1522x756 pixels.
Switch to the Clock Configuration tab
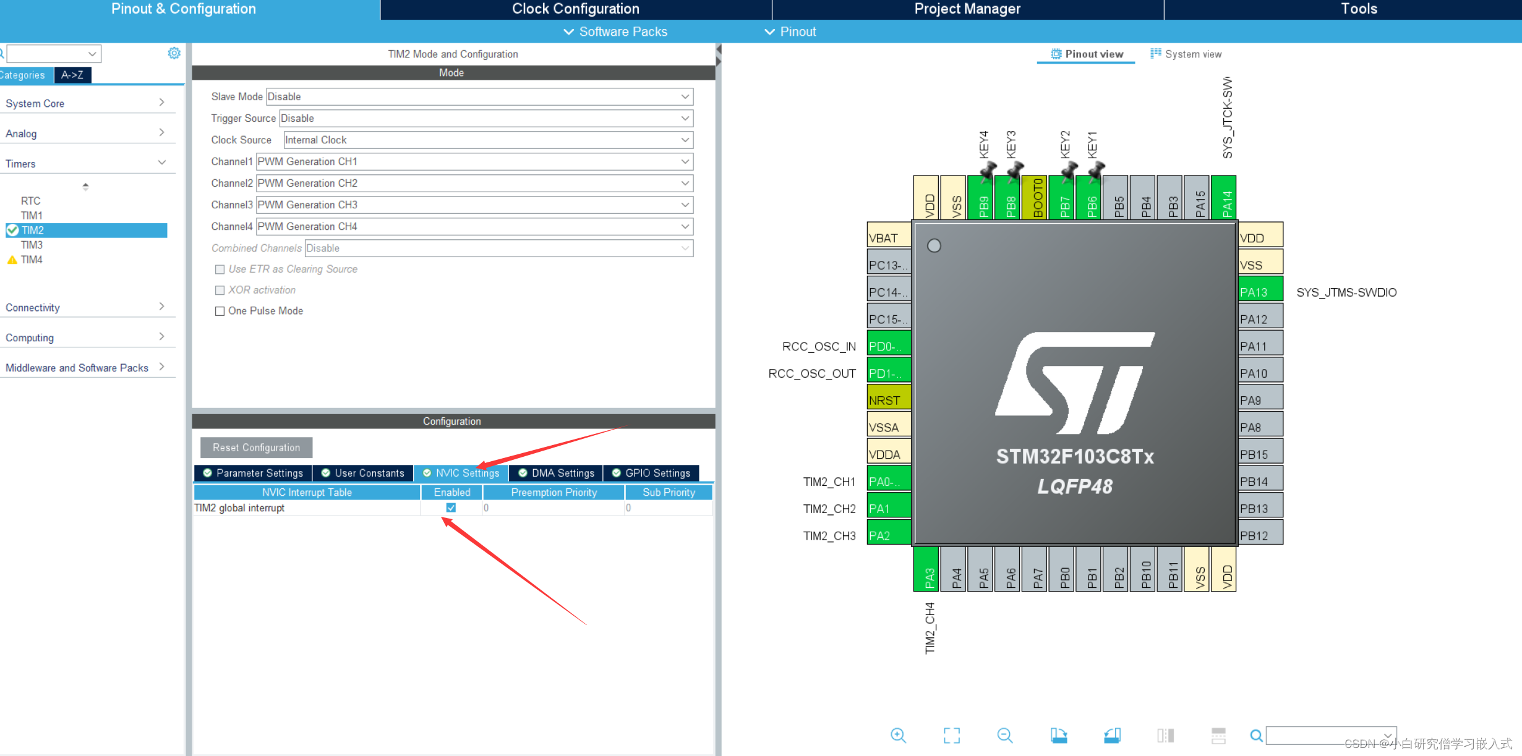click(x=575, y=9)
